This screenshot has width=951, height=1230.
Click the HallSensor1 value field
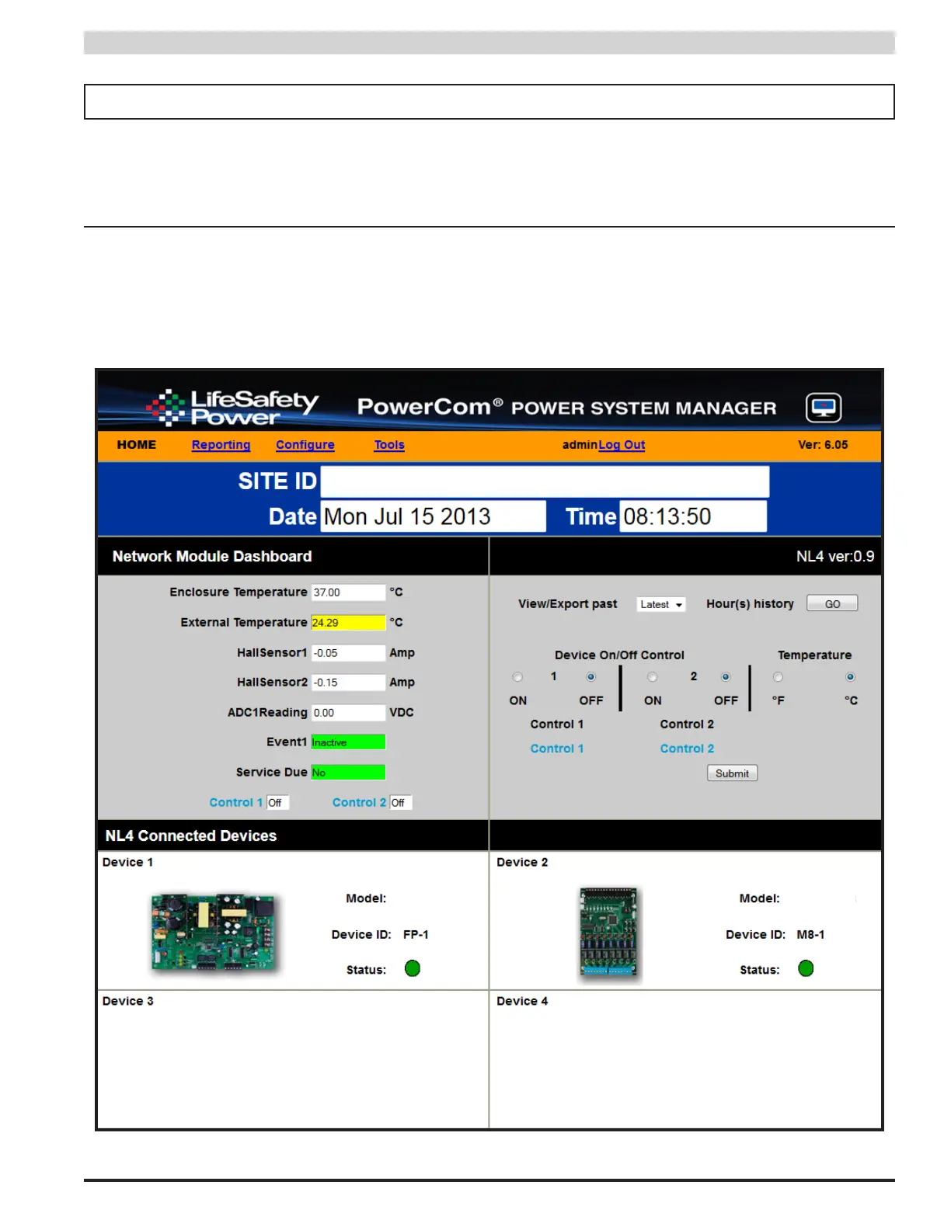tap(348, 653)
